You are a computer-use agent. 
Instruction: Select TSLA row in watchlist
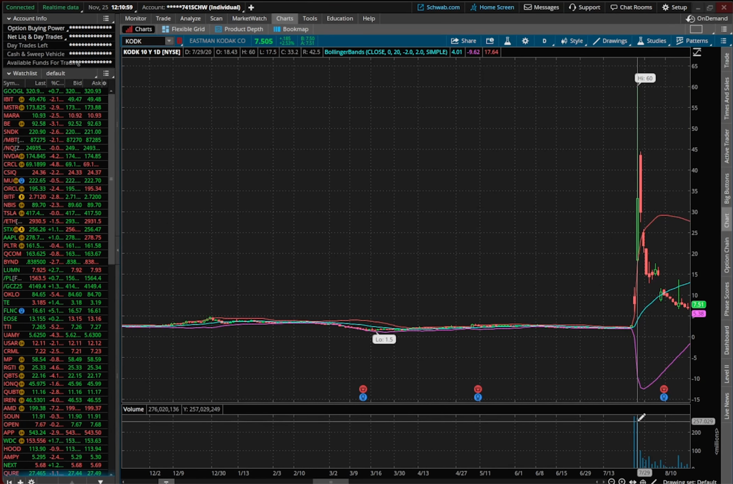coord(55,213)
